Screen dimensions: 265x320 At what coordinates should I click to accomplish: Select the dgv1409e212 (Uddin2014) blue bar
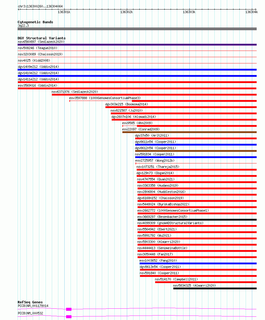(x=137, y=70)
